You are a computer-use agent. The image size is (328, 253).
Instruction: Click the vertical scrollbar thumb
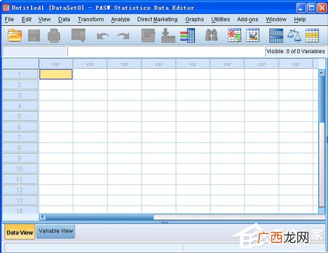coord(321,99)
